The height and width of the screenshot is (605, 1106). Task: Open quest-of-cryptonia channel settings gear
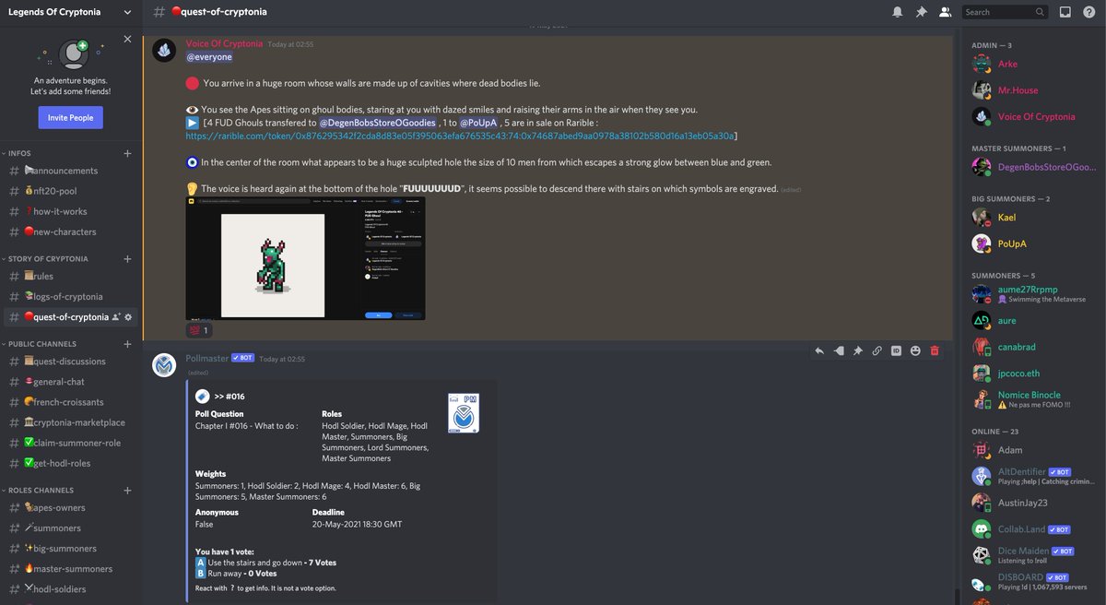[129, 317]
